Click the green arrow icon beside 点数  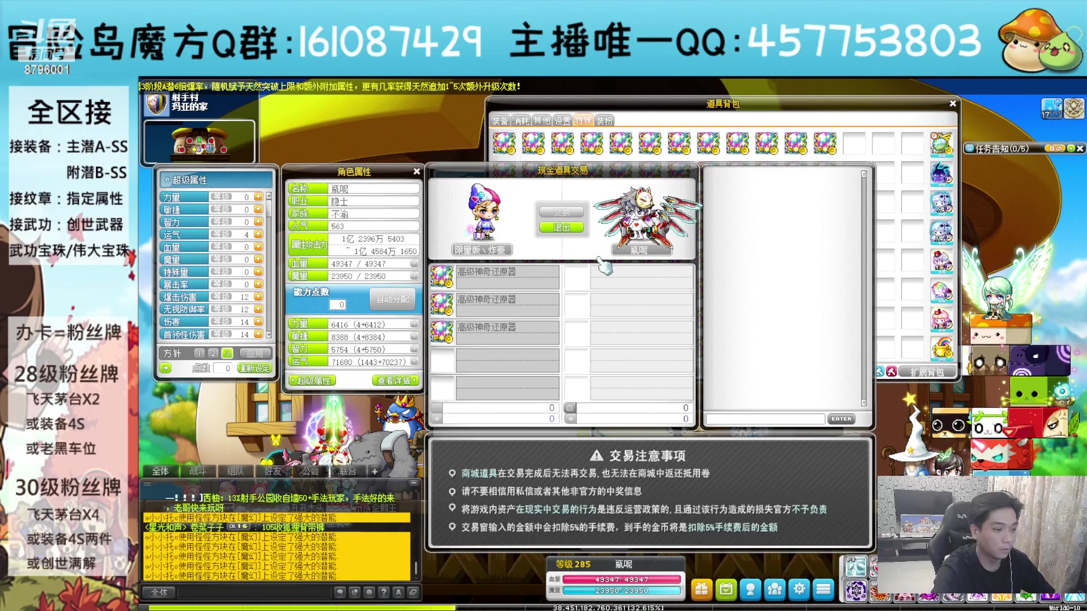pyautogui.click(x=165, y=368)
